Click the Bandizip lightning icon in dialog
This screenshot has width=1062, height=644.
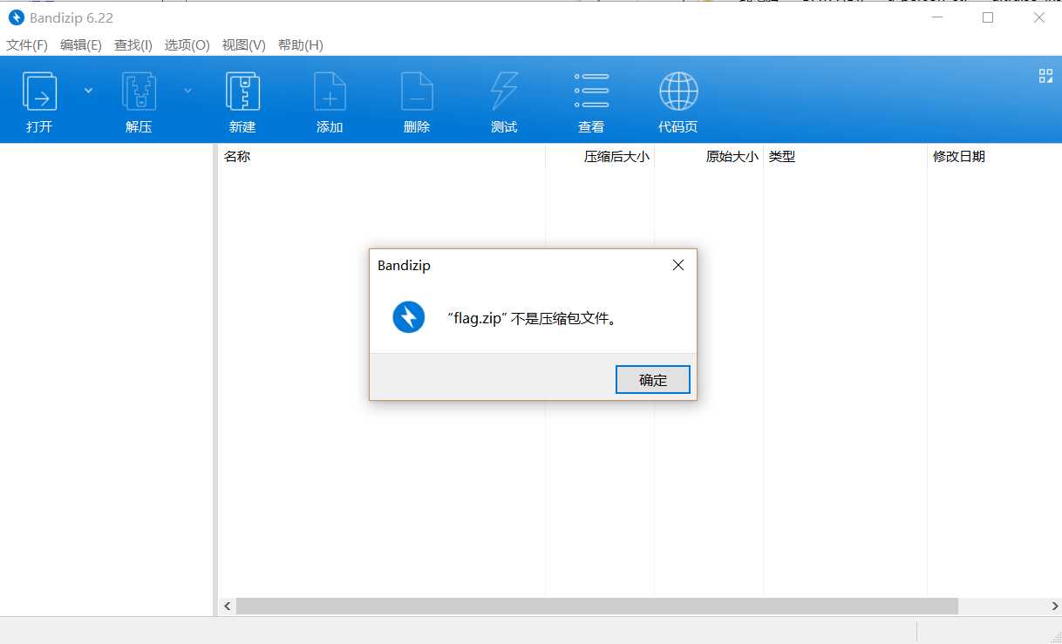(409, 317)
